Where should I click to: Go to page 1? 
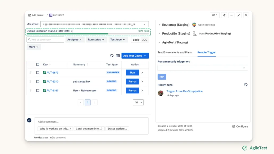tap(88, 102)
